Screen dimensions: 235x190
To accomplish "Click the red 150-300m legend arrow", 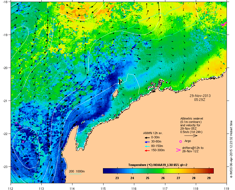I will [147, 151].
